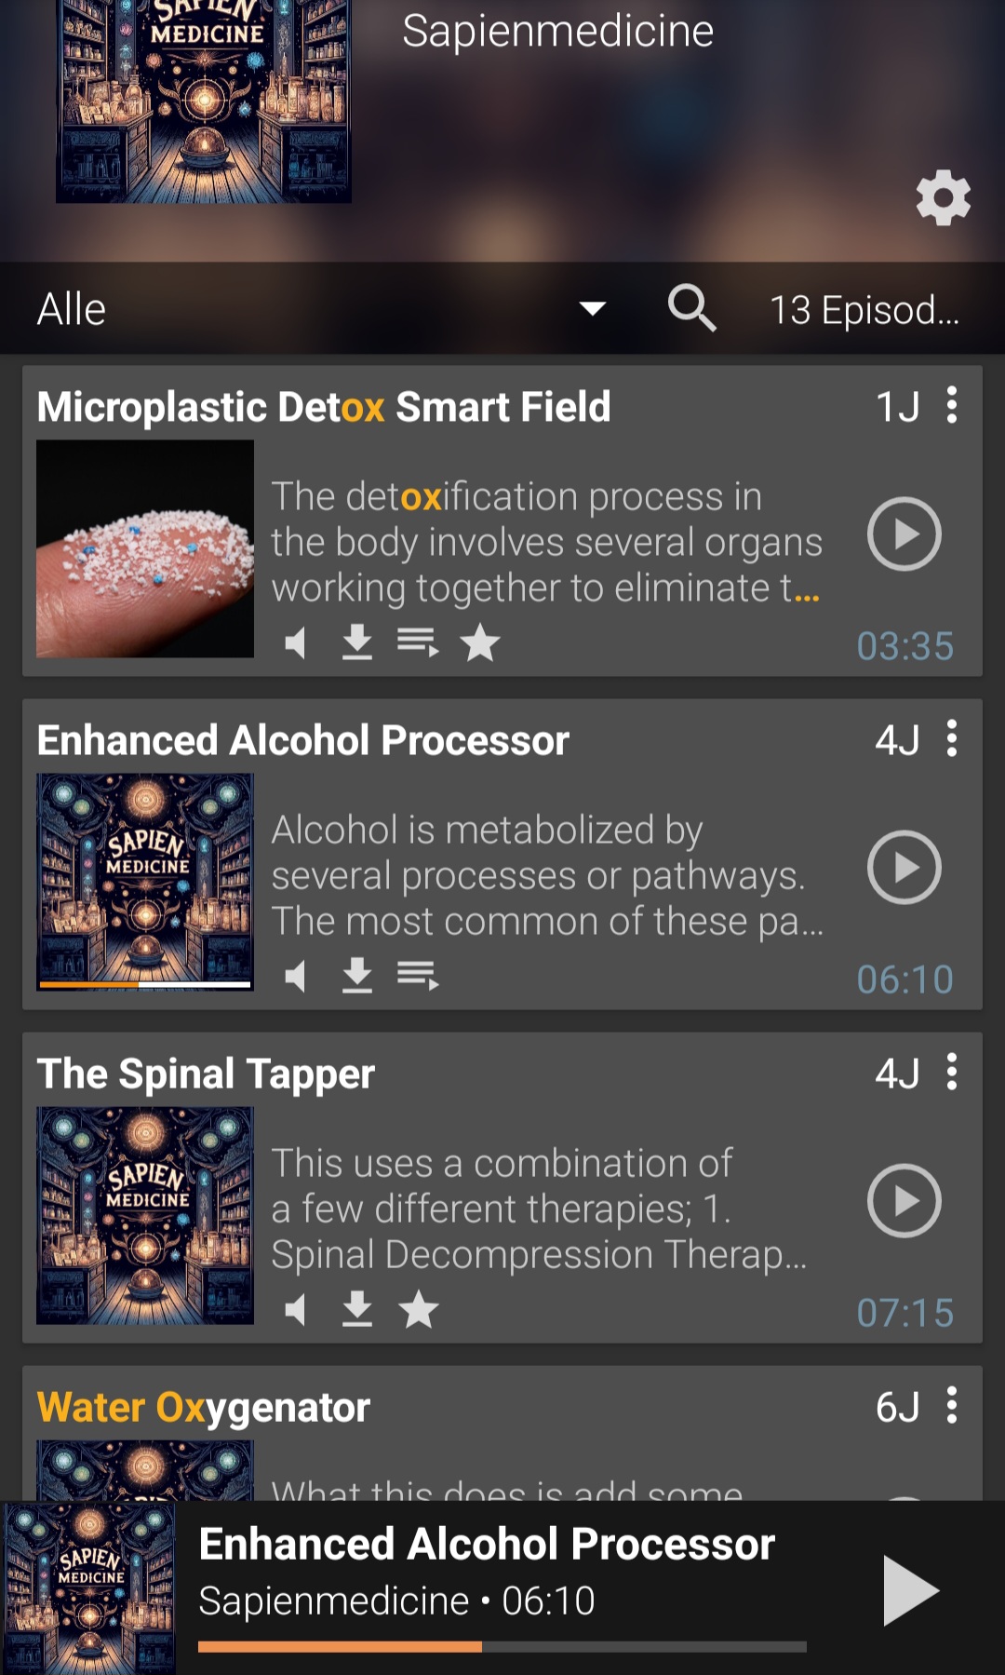Play the Enhanced Alcohol Processor episode
This screenshot has width=1005, height=1675.
(x=904, y=867)
